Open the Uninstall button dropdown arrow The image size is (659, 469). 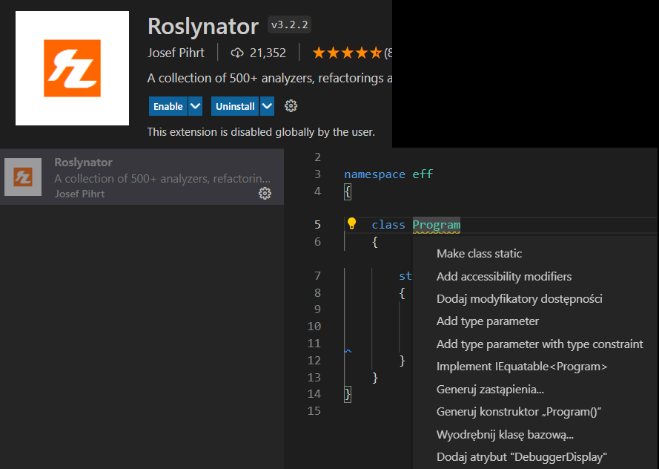(265, 105)
